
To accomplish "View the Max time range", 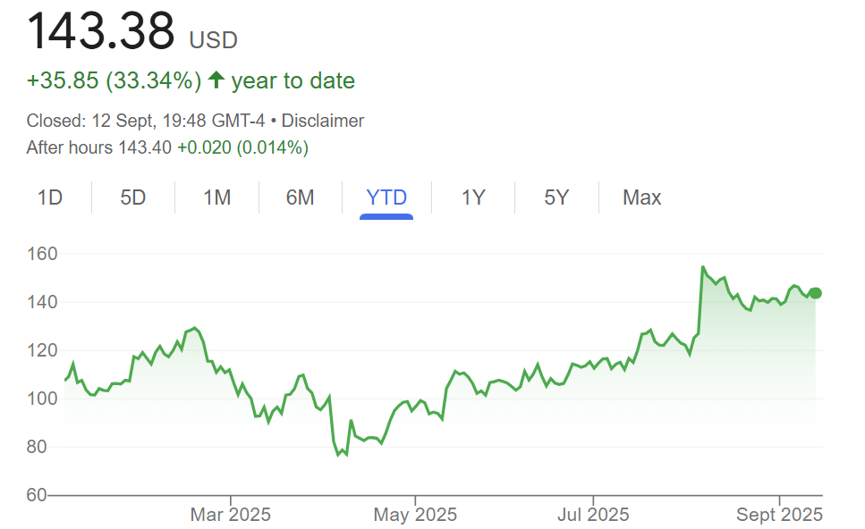I will point(641,197).
